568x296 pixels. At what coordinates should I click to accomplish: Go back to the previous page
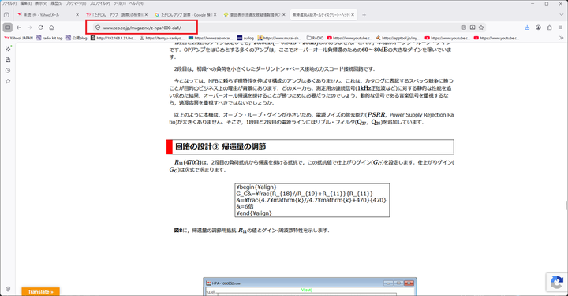click(x=19, y=28)
